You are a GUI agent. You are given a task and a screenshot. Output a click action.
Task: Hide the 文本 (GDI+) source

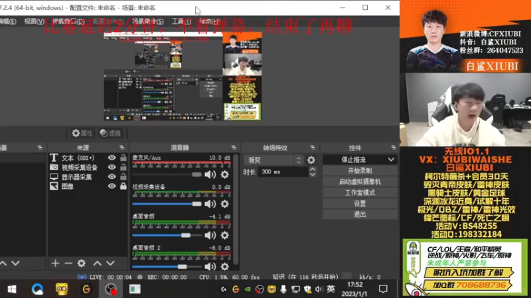click(x=112, y=158)
